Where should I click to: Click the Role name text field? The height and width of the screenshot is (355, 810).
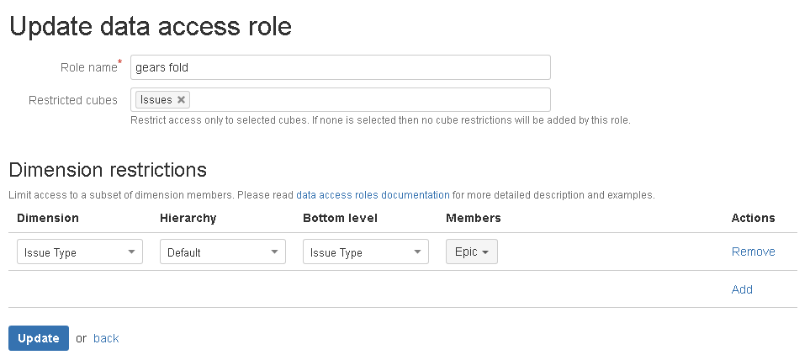coord(340,67)
